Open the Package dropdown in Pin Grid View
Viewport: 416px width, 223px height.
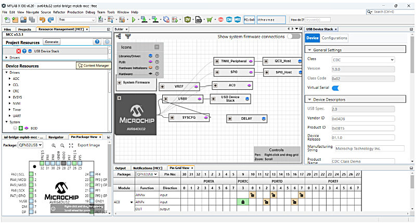tap(147, 174)
